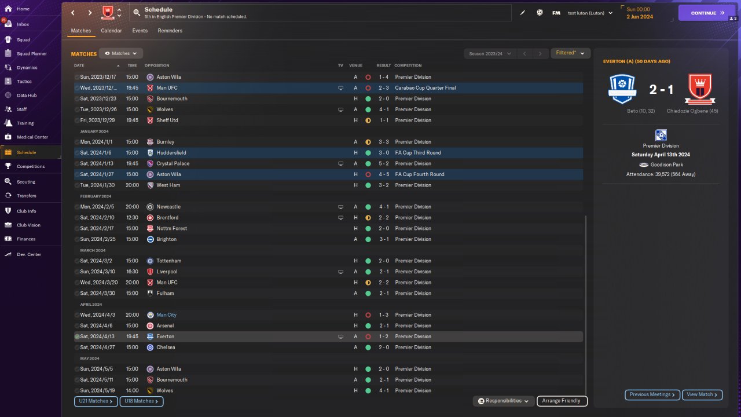Open the FM menu logo
741x417 pixels.
coord(556,13)
